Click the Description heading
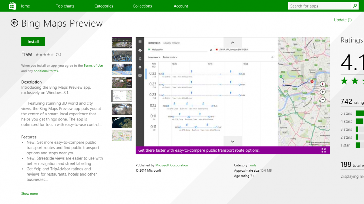Image resolution: width=364 pixels, height=204 pixels. (32, 82)
